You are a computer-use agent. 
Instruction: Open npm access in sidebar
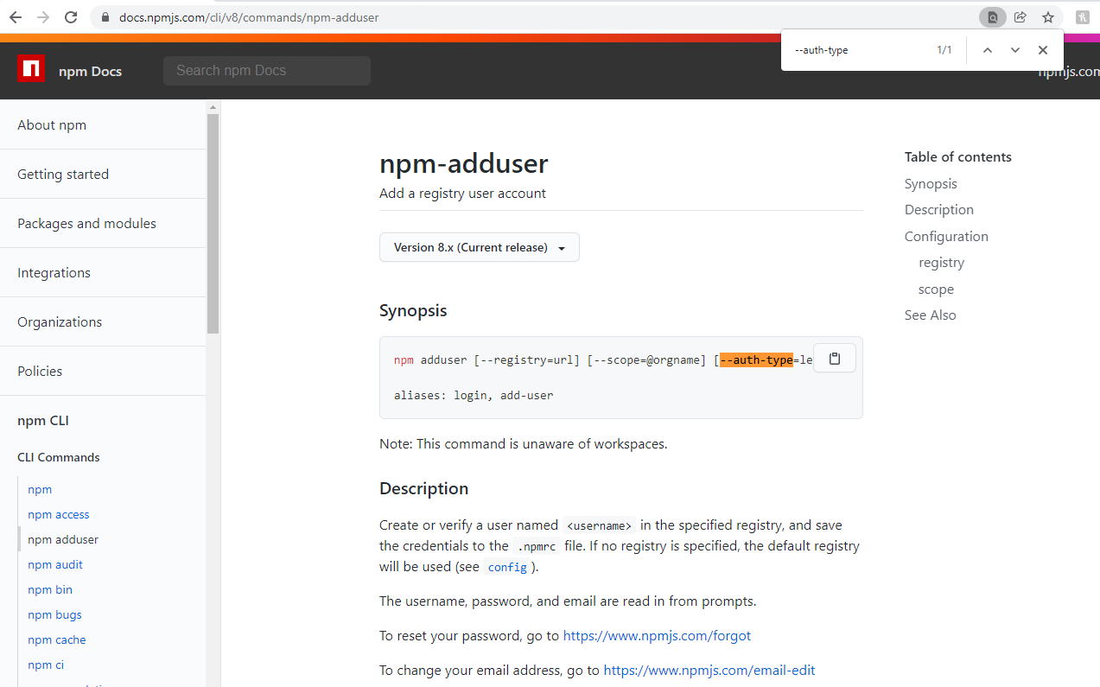pos(59,514)
